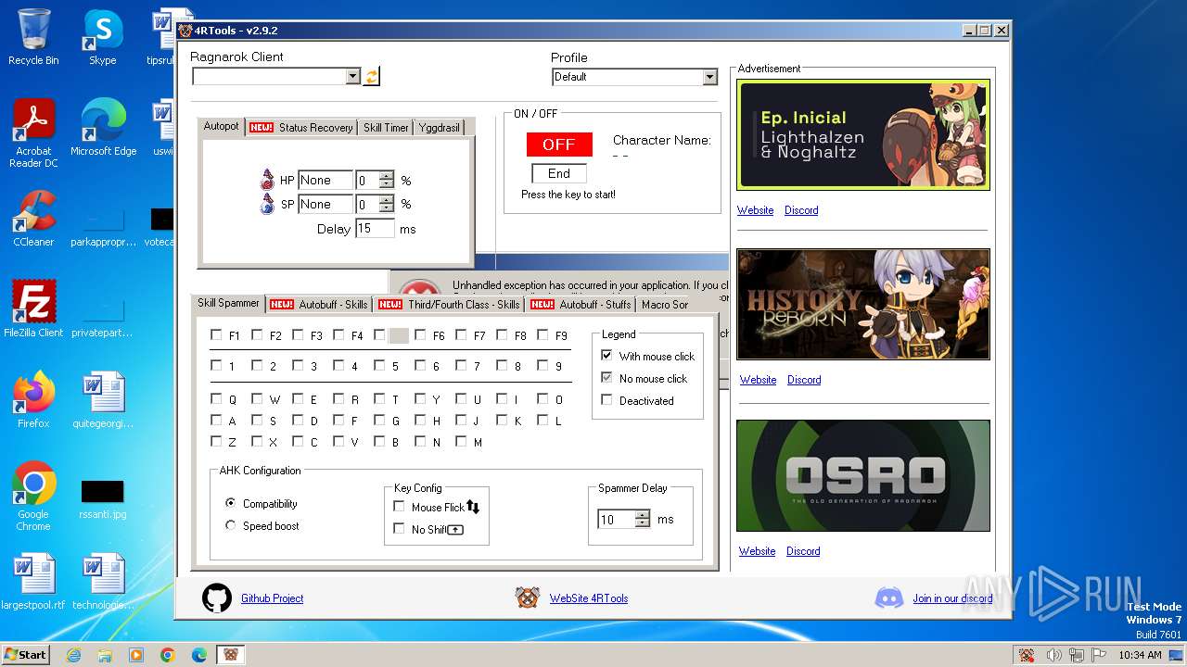Open Microsoft Edge desktop shortcut
Screen dimensions: 1187x667
click(103, 128)
